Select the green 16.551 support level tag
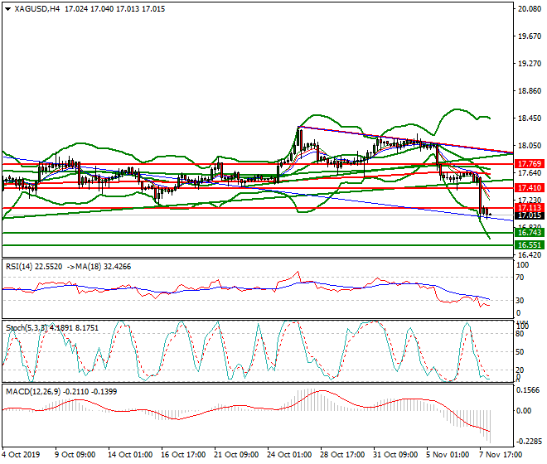547x464 pixels. [528, 246]
